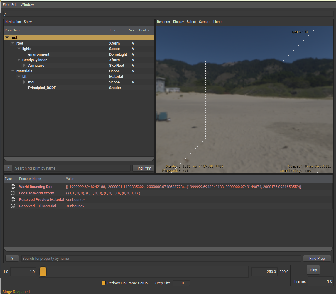Image resolution: width=336 pixels, height=294 pixels.
Task: Collapse the root prim tree node
Action: 7,37
